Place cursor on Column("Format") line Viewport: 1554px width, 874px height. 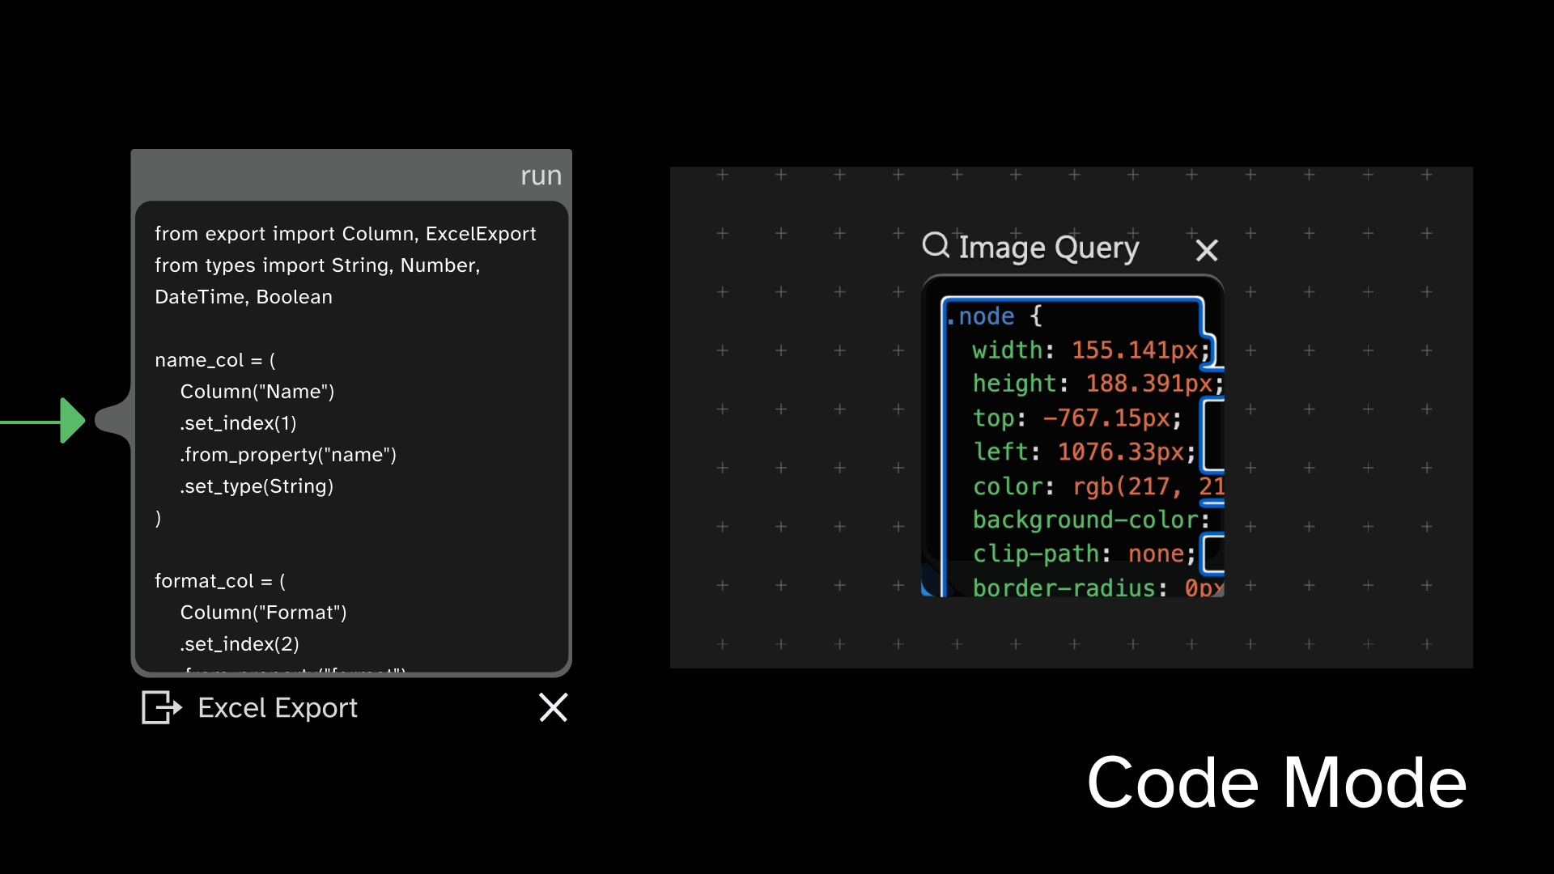[x=263, y=613]
